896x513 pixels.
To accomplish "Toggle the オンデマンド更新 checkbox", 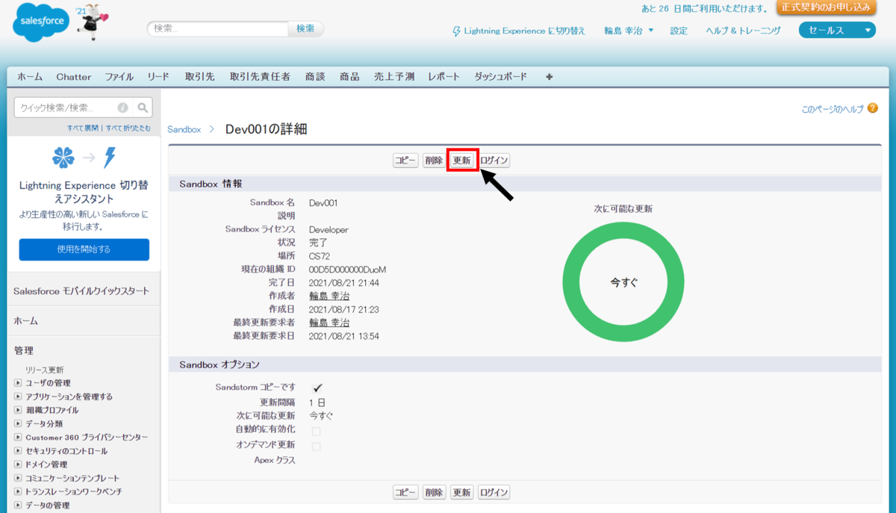I will [316, 446].
